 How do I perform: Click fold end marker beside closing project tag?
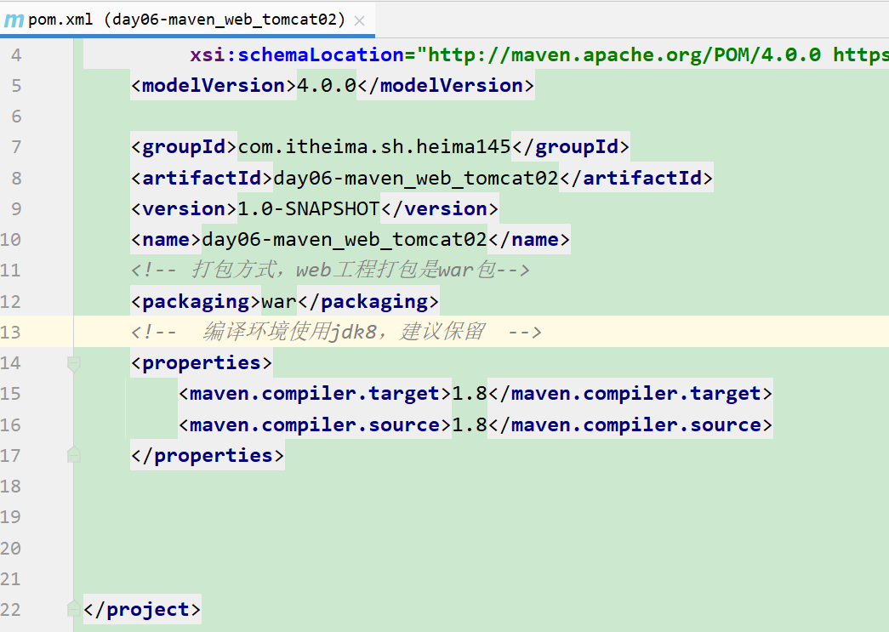click(x=74, y=609)
